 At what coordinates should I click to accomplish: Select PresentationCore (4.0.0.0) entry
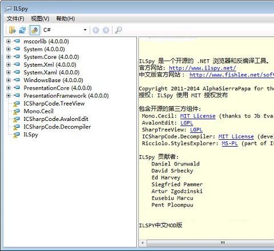[58, 88]
